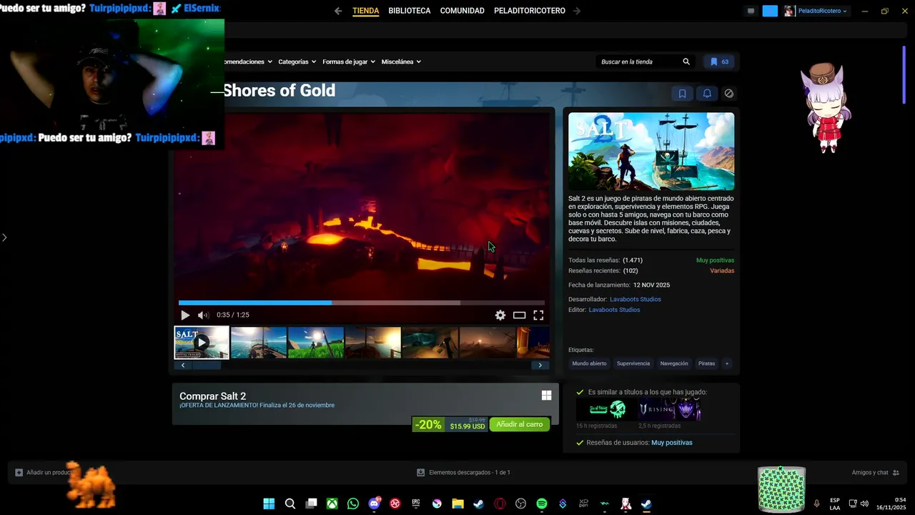Go back with the Steam back arrow

pyautogui.click(x=338, y=11)
